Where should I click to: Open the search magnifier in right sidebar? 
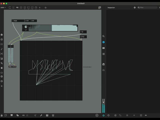pos(103,36)
